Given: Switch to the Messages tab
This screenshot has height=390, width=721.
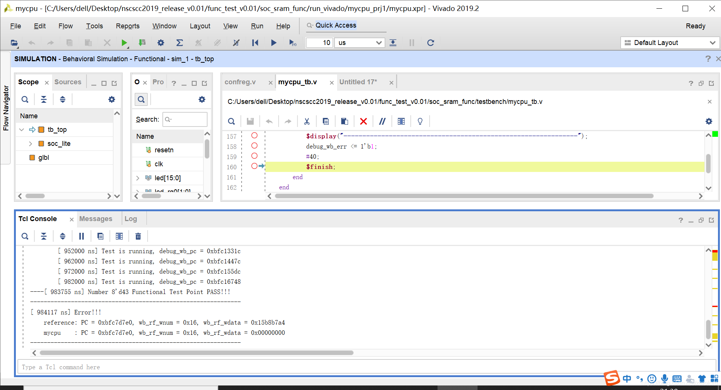Looking at the screenshot, I should (96, 219).
